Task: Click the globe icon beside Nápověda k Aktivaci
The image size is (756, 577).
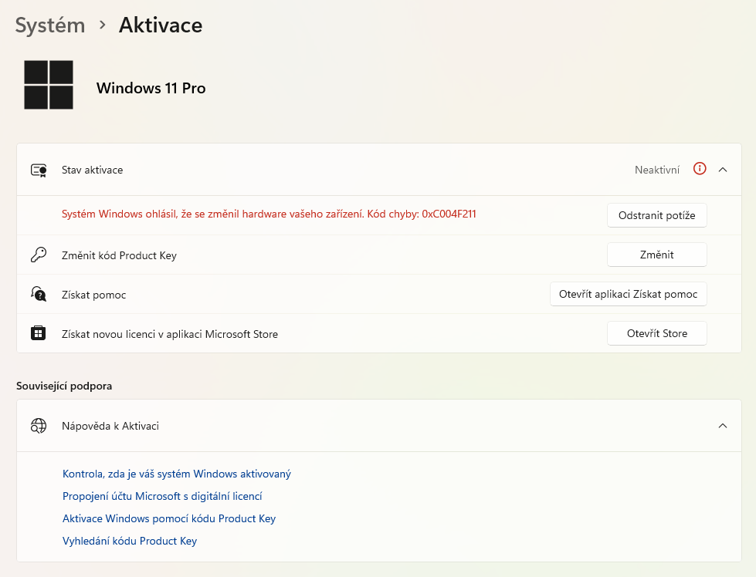Action: coord(39,426)
